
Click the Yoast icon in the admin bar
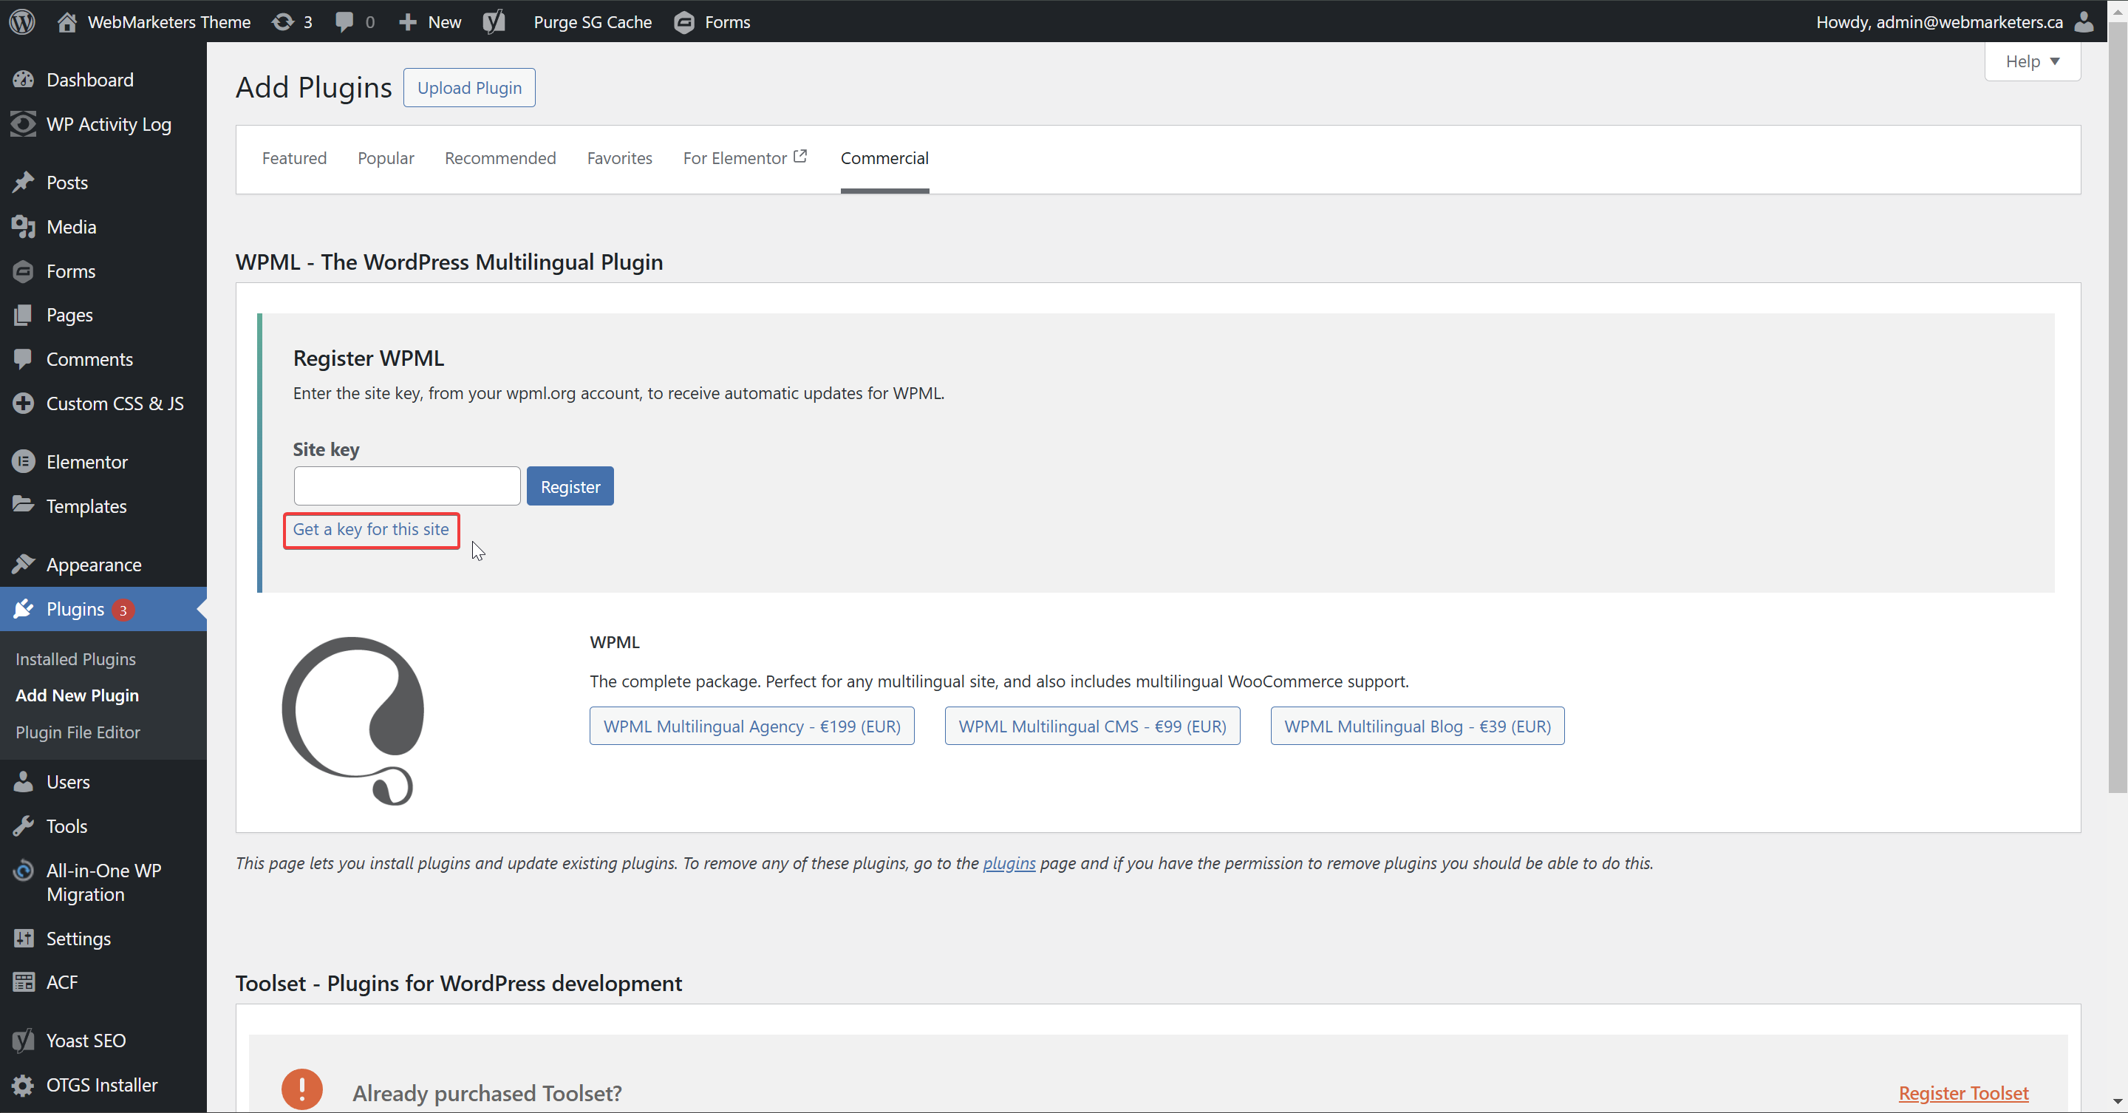(x=494, y=21)
